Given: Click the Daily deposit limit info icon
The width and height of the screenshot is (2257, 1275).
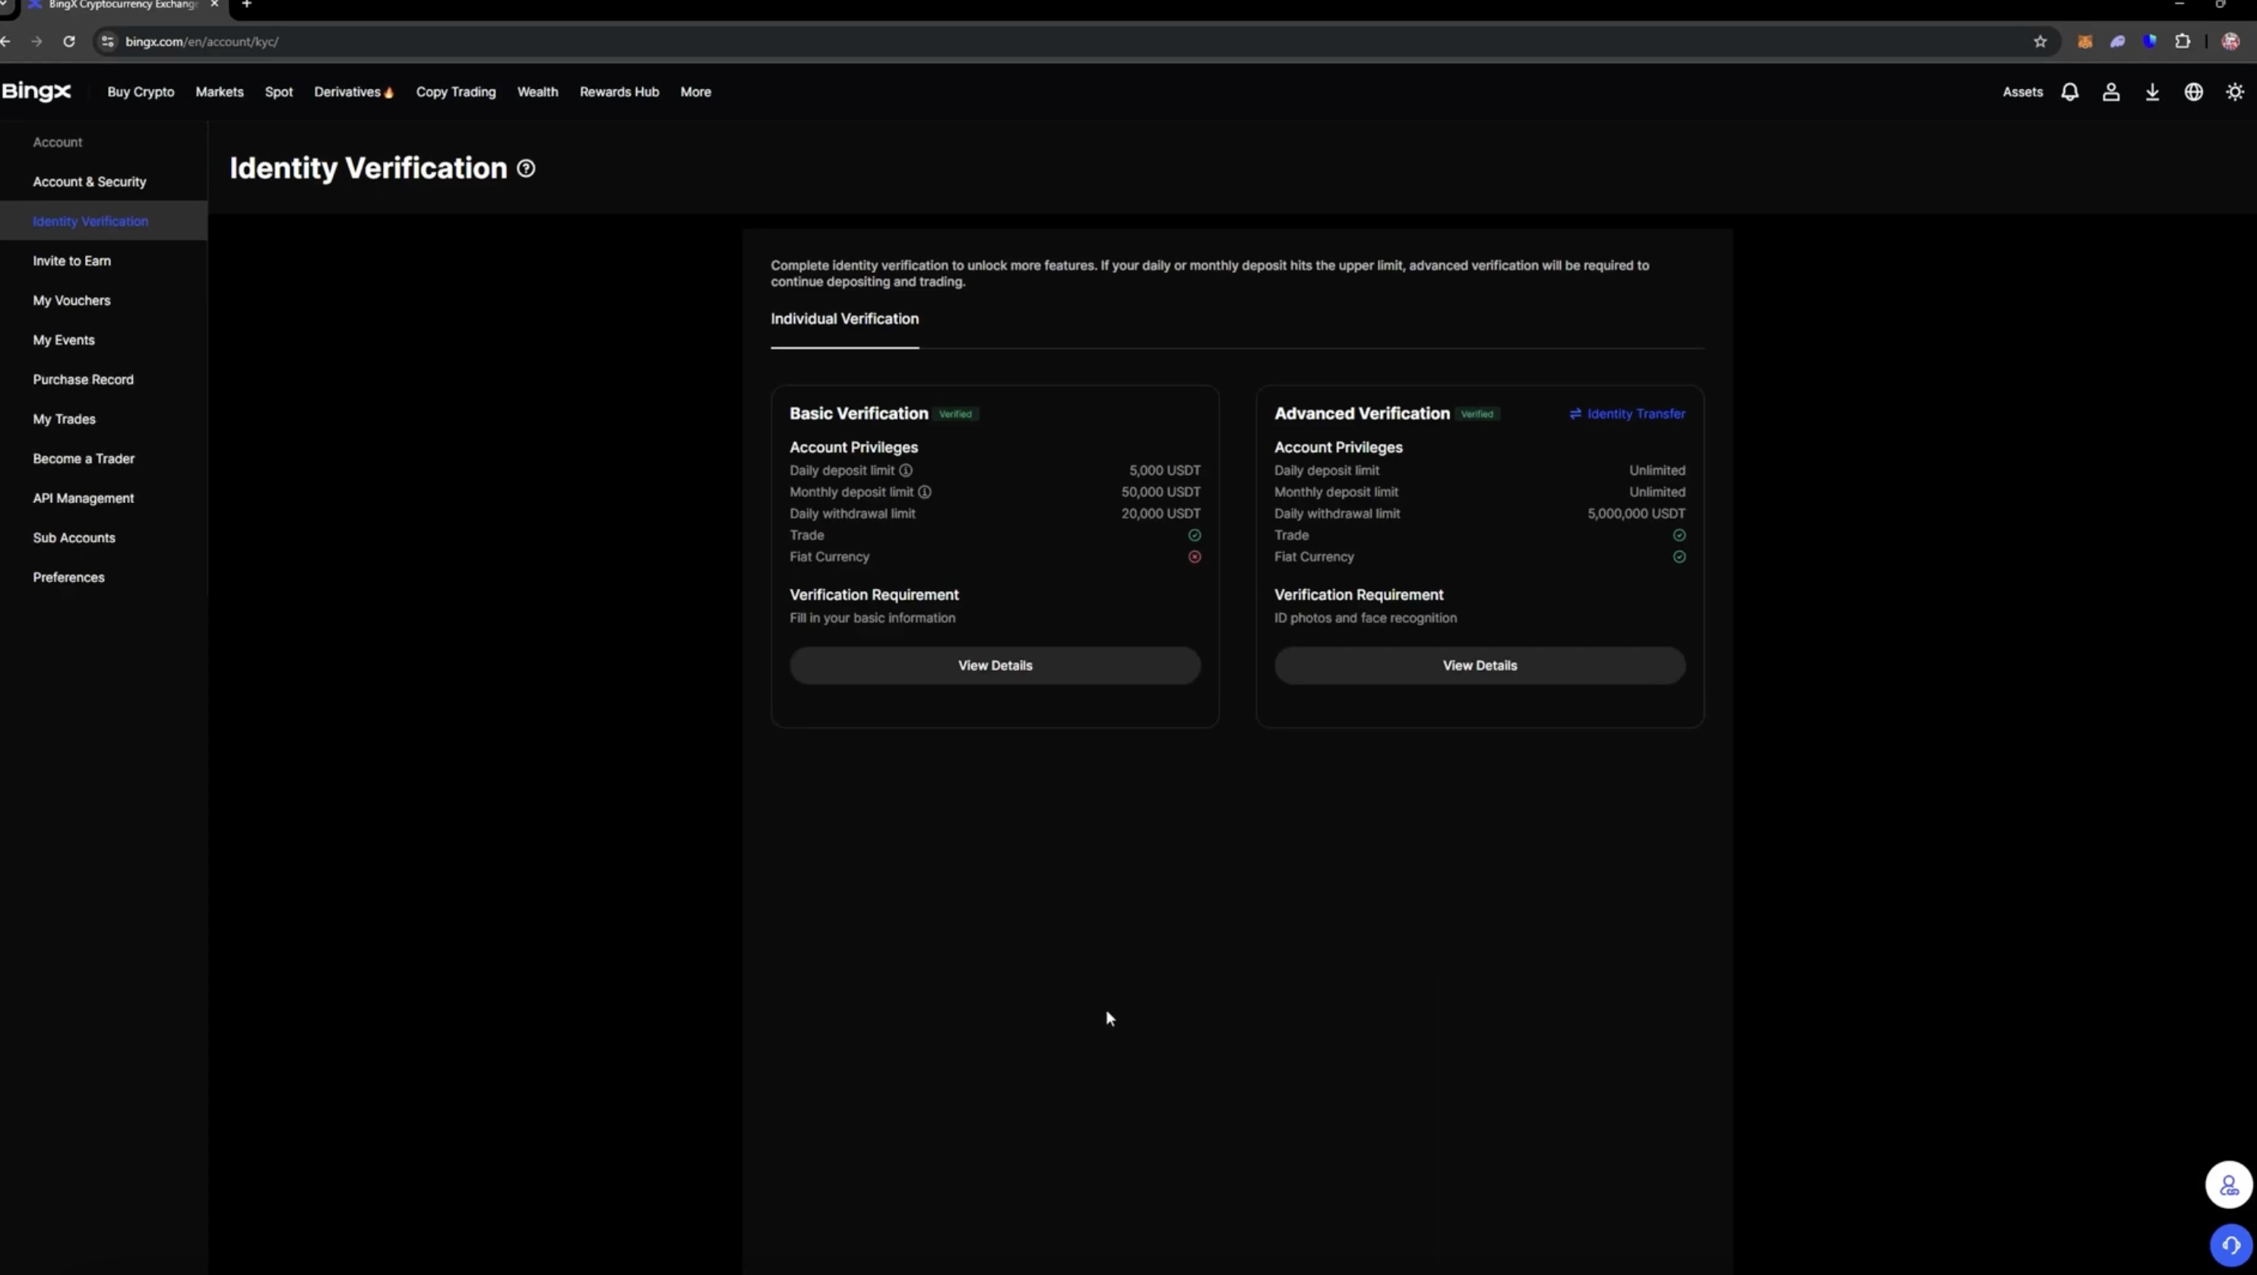Looking at the screenshot, I should pyautogui.click(x=906, y=470).
